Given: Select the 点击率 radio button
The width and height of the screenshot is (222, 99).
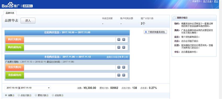Looking at the screenshot, I should point(53,95).
